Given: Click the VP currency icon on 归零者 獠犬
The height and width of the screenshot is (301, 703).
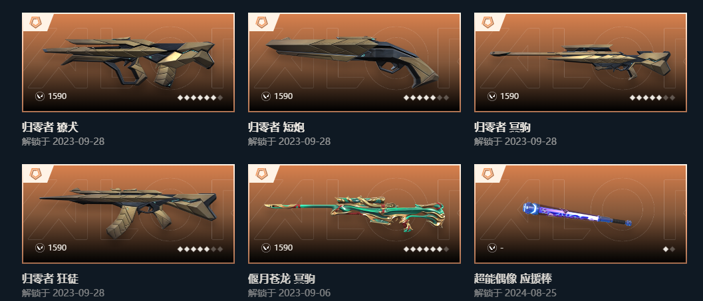Looking at the screenshot, I should click(40, 96).
